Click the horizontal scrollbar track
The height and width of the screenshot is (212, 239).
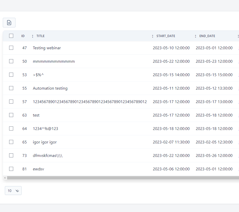click(x=122, y=178)
